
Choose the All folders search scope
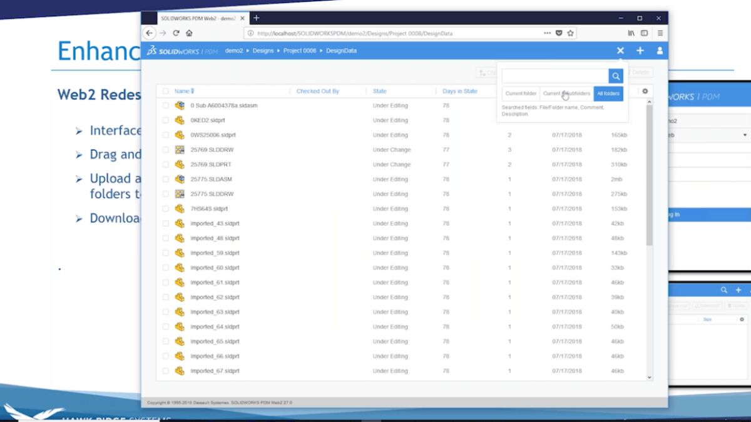pos(608,93)
